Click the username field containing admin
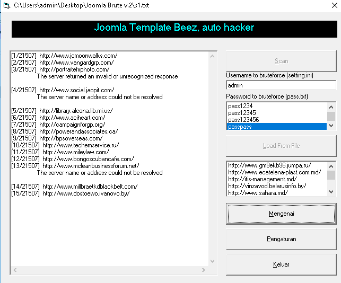The height and width of the screenshot is (283, 341). click(x=281, y=85)
